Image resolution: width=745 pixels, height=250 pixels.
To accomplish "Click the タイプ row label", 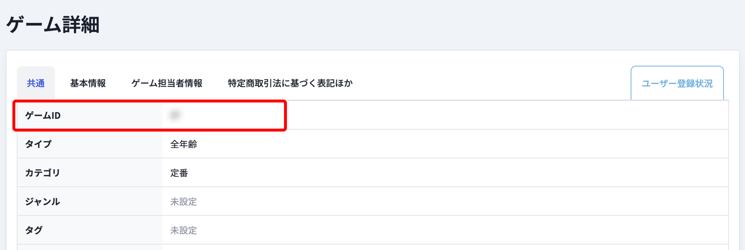I will [x=38, y=144].
